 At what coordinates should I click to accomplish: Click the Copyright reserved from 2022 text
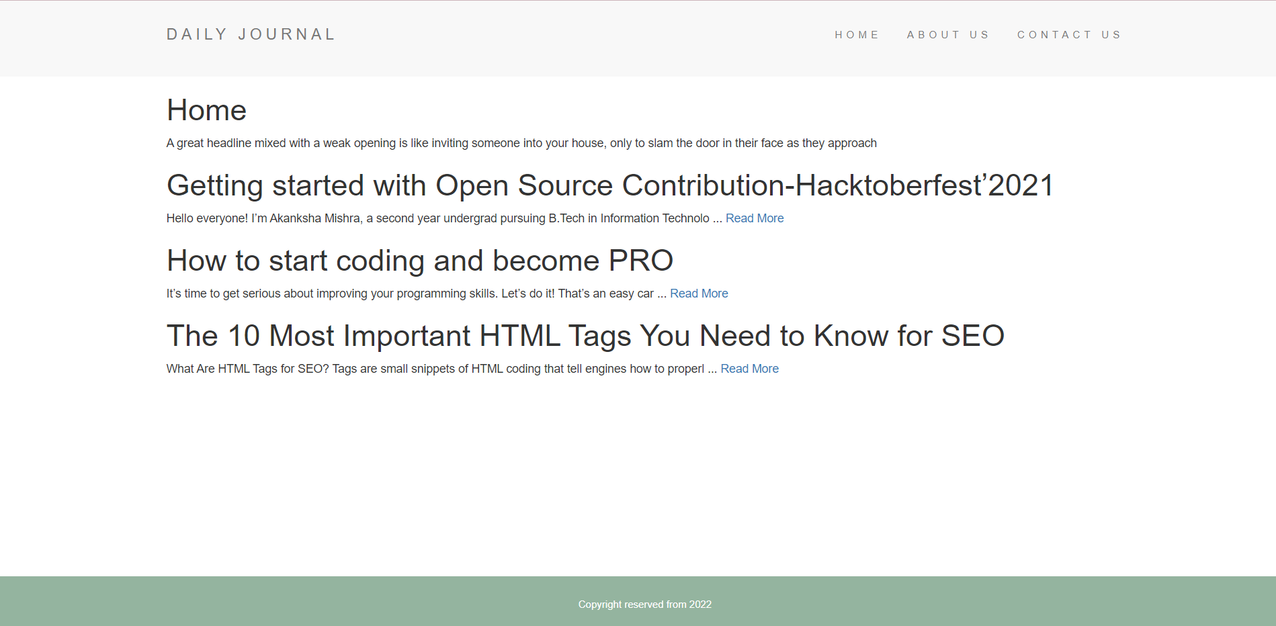645,605
